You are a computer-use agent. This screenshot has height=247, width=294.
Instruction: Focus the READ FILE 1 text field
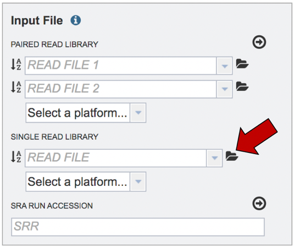[121, 65]
